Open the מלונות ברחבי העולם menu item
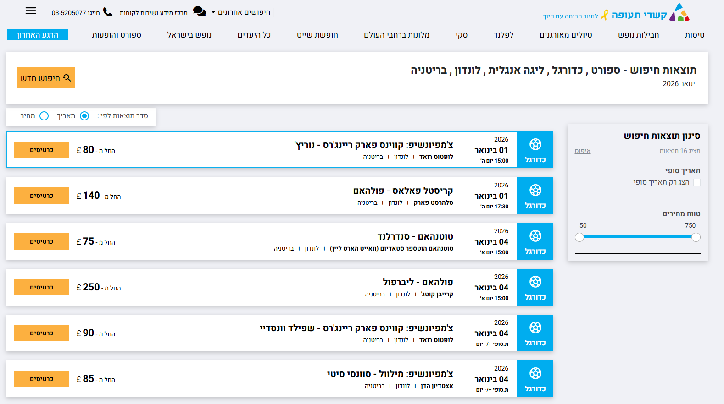 [396, 35]
